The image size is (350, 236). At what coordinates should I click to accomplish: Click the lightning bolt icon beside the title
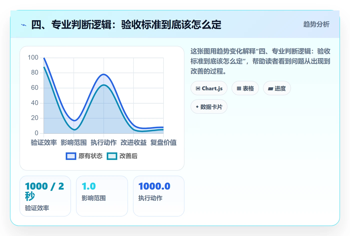[x=24, y=25]
